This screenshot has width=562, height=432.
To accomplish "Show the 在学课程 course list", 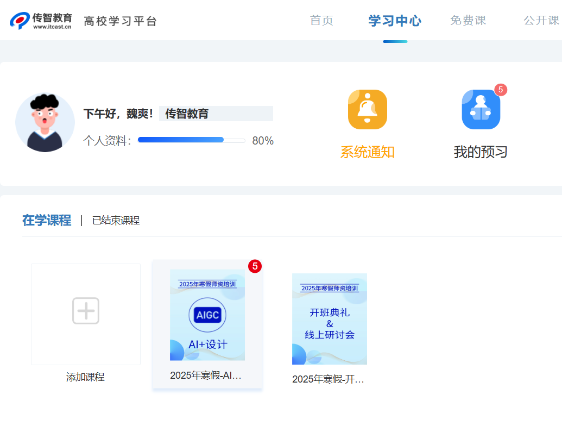I will (47, 220).
